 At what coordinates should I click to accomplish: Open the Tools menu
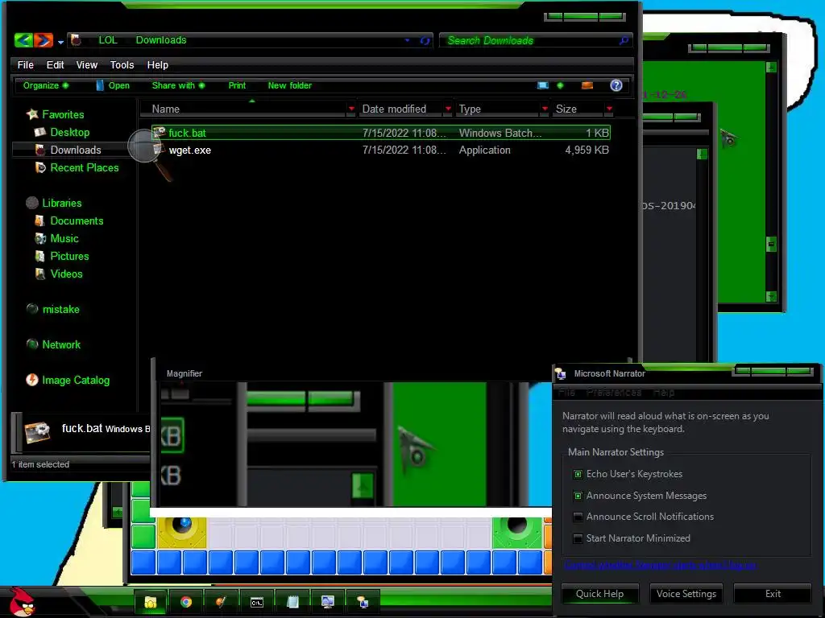(122, 64)
